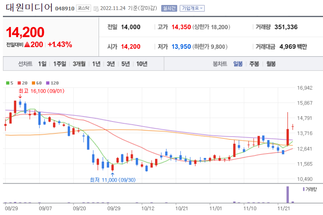Click the previous close value 14,000

131,27
